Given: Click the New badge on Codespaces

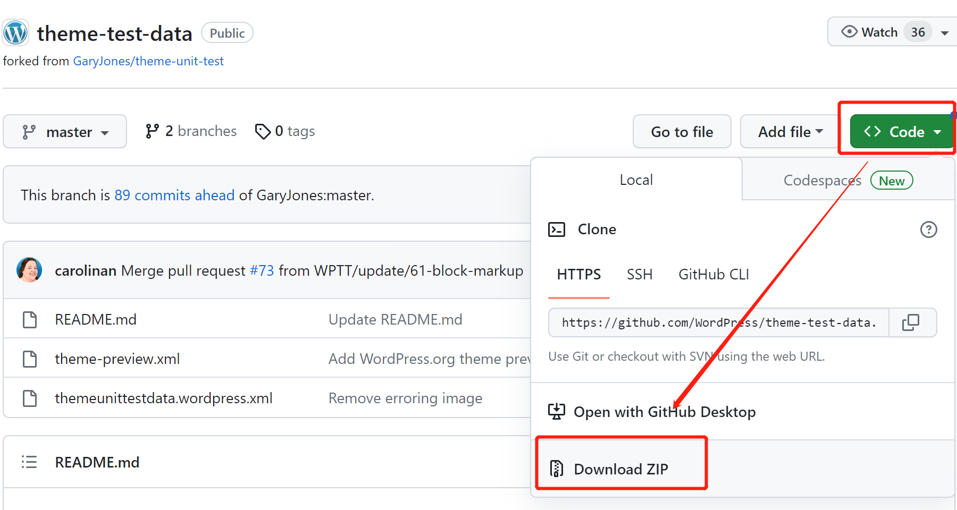Looking at the screenshot, I should point(892,181).
